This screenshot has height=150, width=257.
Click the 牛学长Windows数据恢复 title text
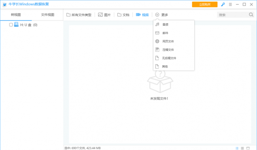pos(29,4)
